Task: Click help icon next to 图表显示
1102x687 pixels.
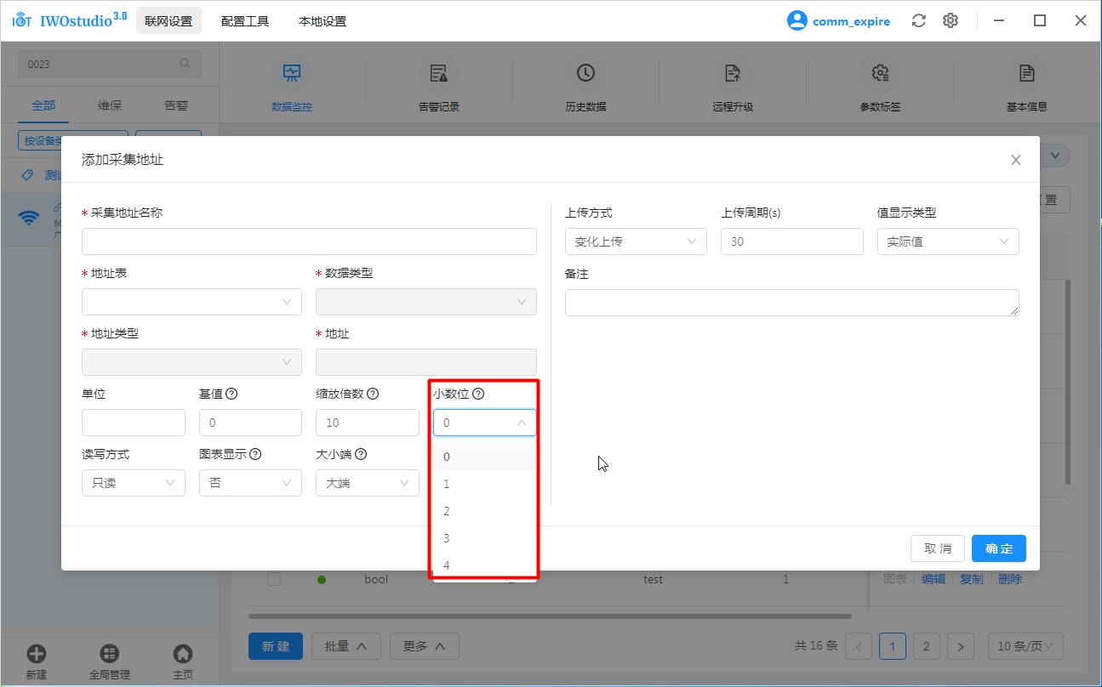Action: coord(255,454)
